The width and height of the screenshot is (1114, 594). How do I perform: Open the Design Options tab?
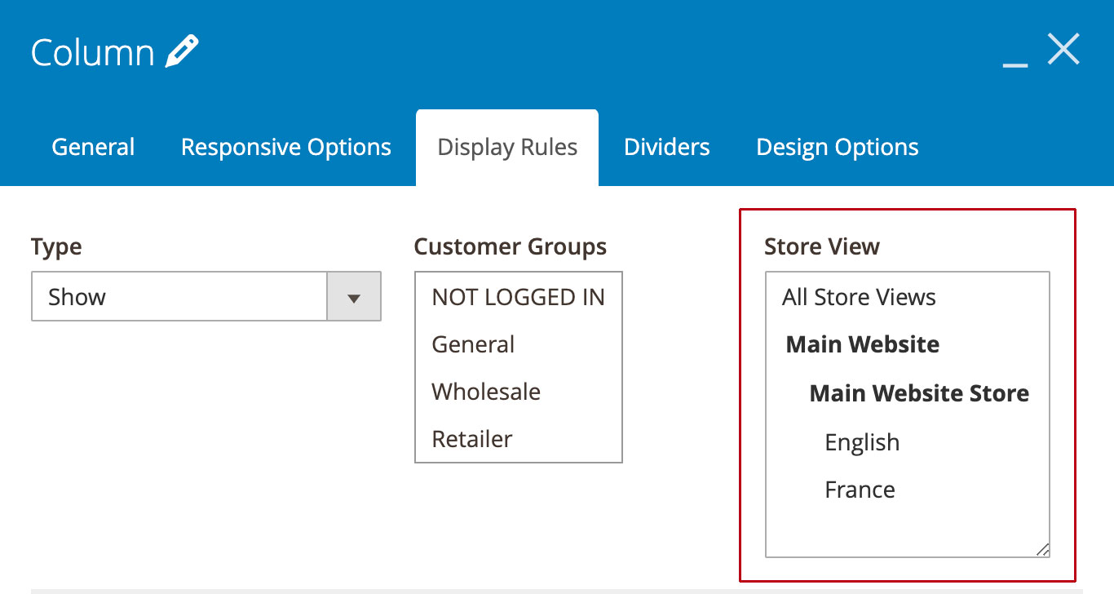838,147
